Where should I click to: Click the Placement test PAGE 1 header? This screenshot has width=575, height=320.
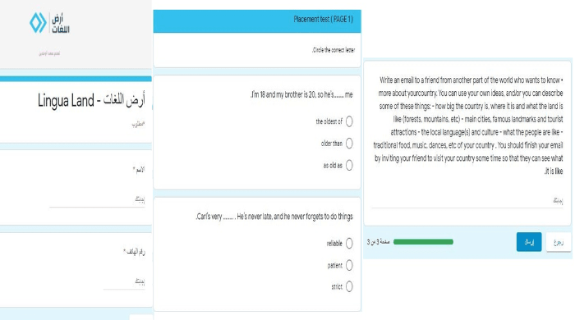coord(323,20)
